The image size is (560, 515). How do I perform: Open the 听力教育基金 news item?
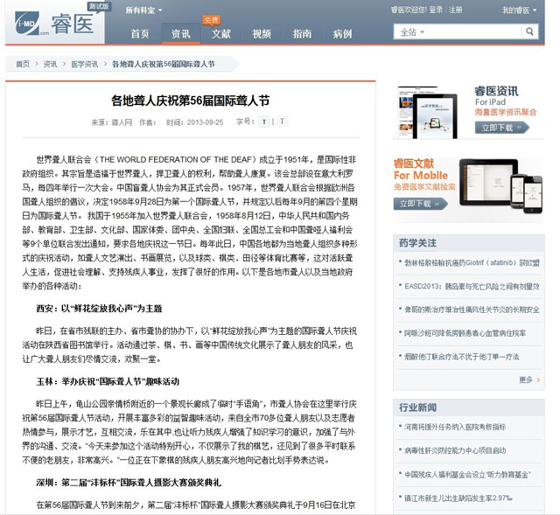click(x=467, y=474)
